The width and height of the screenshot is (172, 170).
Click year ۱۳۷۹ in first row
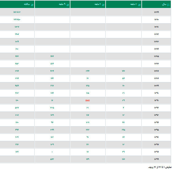[156, 12]
